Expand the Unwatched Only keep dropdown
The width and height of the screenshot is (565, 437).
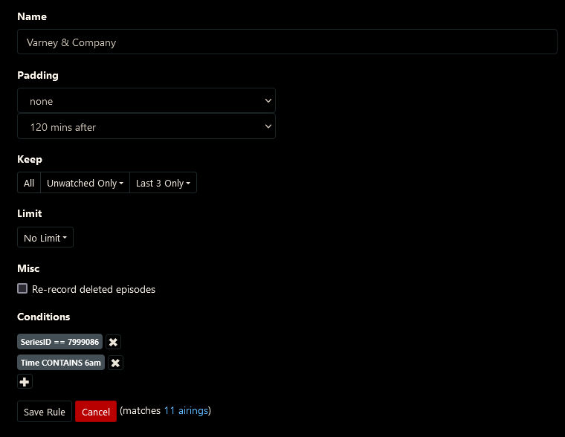click(x=85, y=183)
